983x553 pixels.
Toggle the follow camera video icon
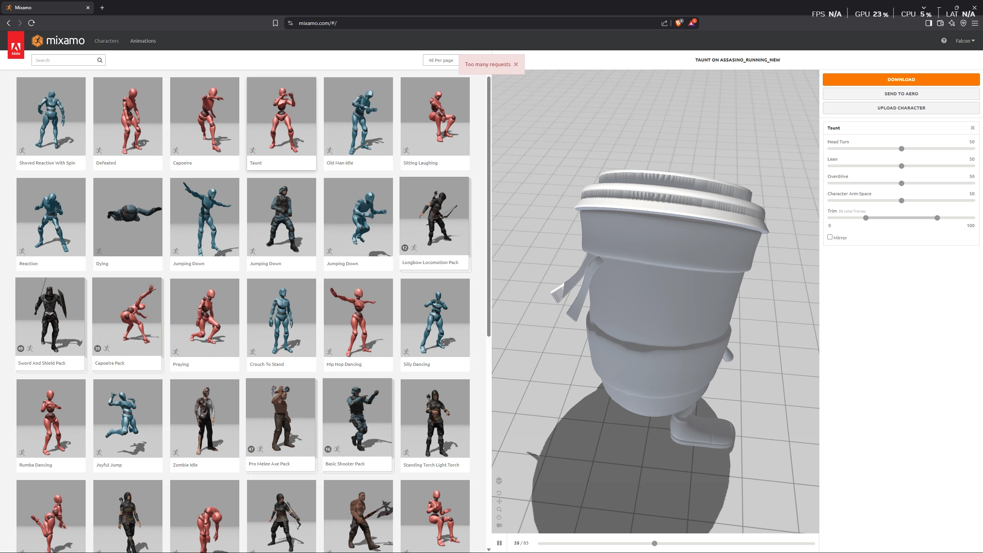pos(499,525)
